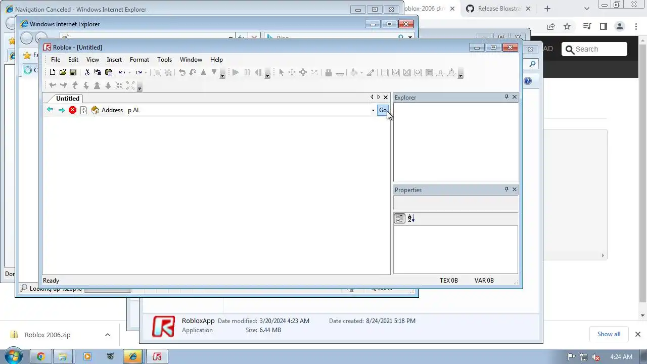Viewport: 647px width, 364px height.
Task: Open the Edit menu in Roblox
Action: tap(73, 60)
